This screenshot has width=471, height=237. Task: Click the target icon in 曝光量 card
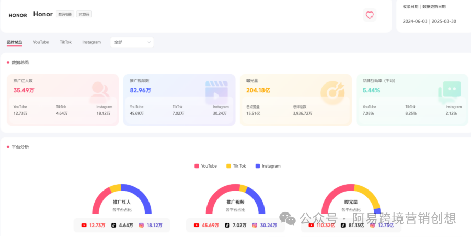[332, 93]
